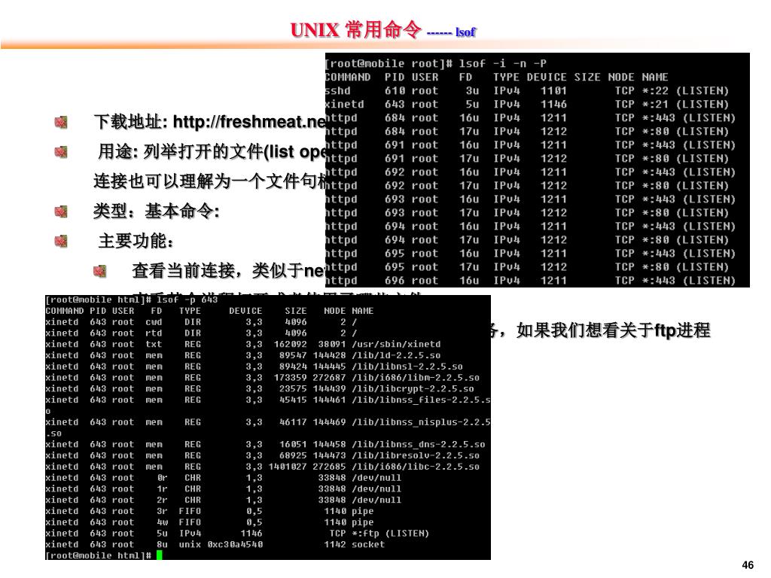The height and width of the screenshot is (578, 771).
Task: Select the xinetd rtd DIR row
Action: click(201, 333)
